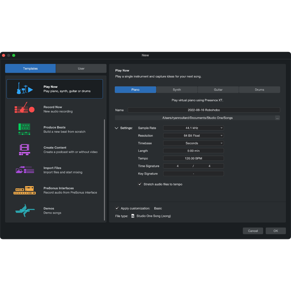291x291 pixels.
Task: Uncheck the Apply customization checkbox
Action: point(117,208)
